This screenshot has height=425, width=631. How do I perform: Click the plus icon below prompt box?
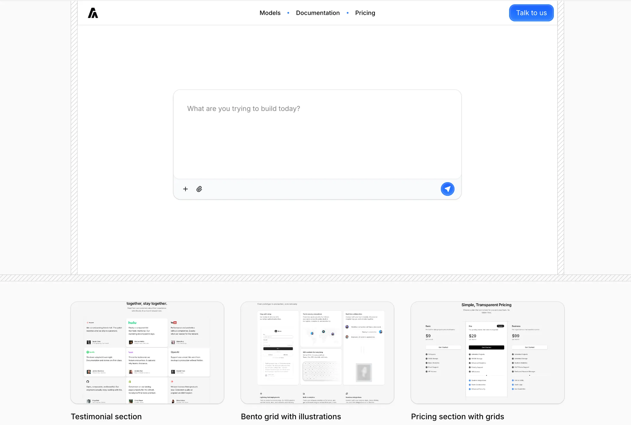point(185,189)
